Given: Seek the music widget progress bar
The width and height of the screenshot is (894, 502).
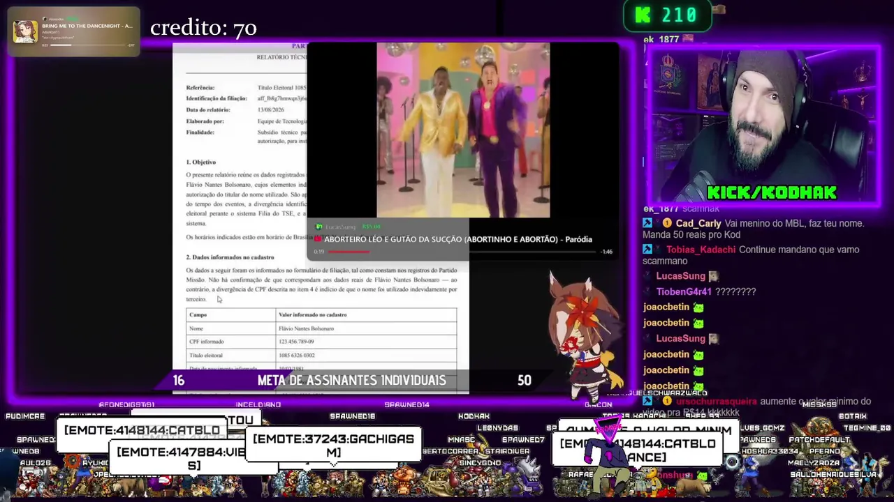Looking at the screenshot, I should pos(88,45).
